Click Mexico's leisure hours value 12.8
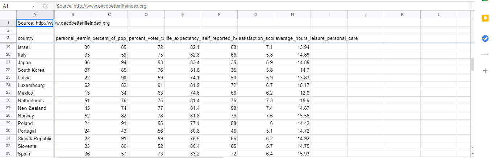 [x=292, y=93]
